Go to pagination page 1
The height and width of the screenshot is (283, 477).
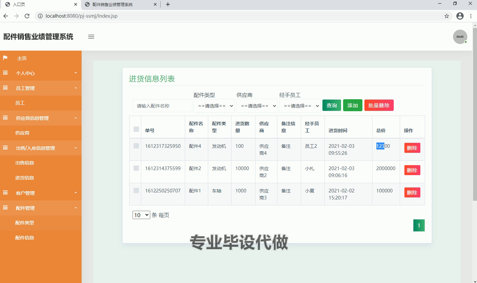419,225
